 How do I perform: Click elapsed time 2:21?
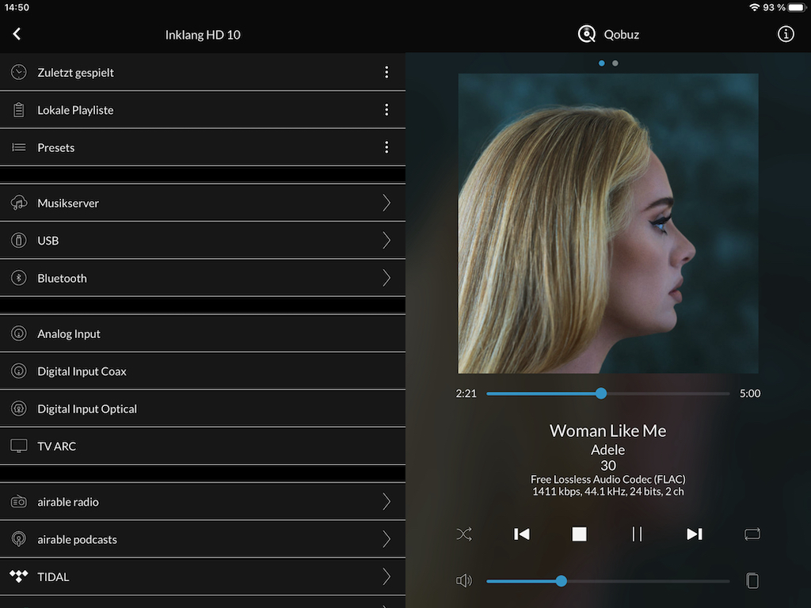(x=466, y=393)
